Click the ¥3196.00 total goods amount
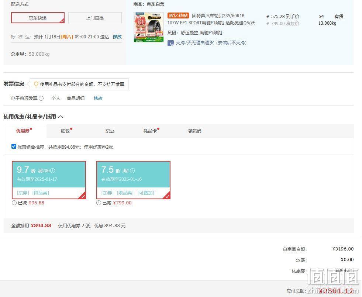 (343, 249)
